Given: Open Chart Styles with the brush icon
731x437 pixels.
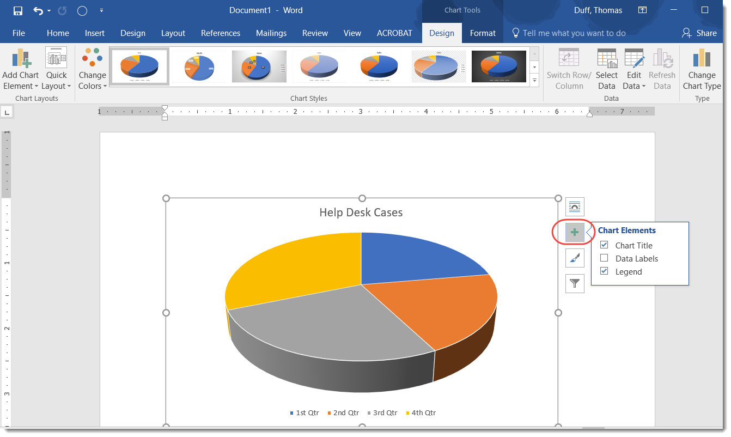Looking at the screenshot, I should [x=574, y=258].
